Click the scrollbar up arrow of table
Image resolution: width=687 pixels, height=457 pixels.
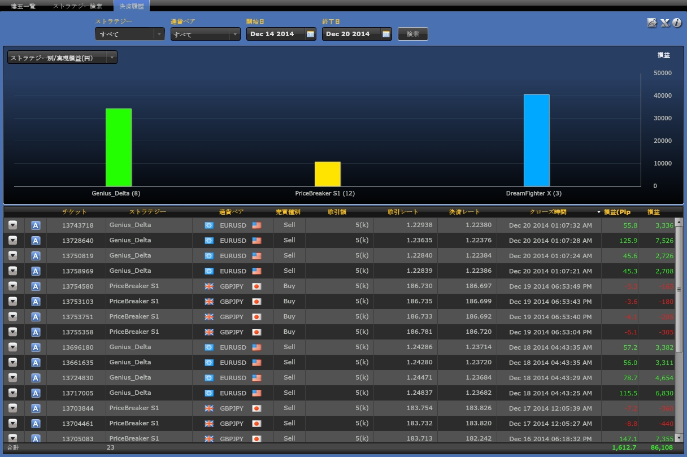680,221
